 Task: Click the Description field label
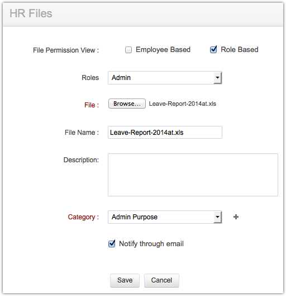[81, 160]
